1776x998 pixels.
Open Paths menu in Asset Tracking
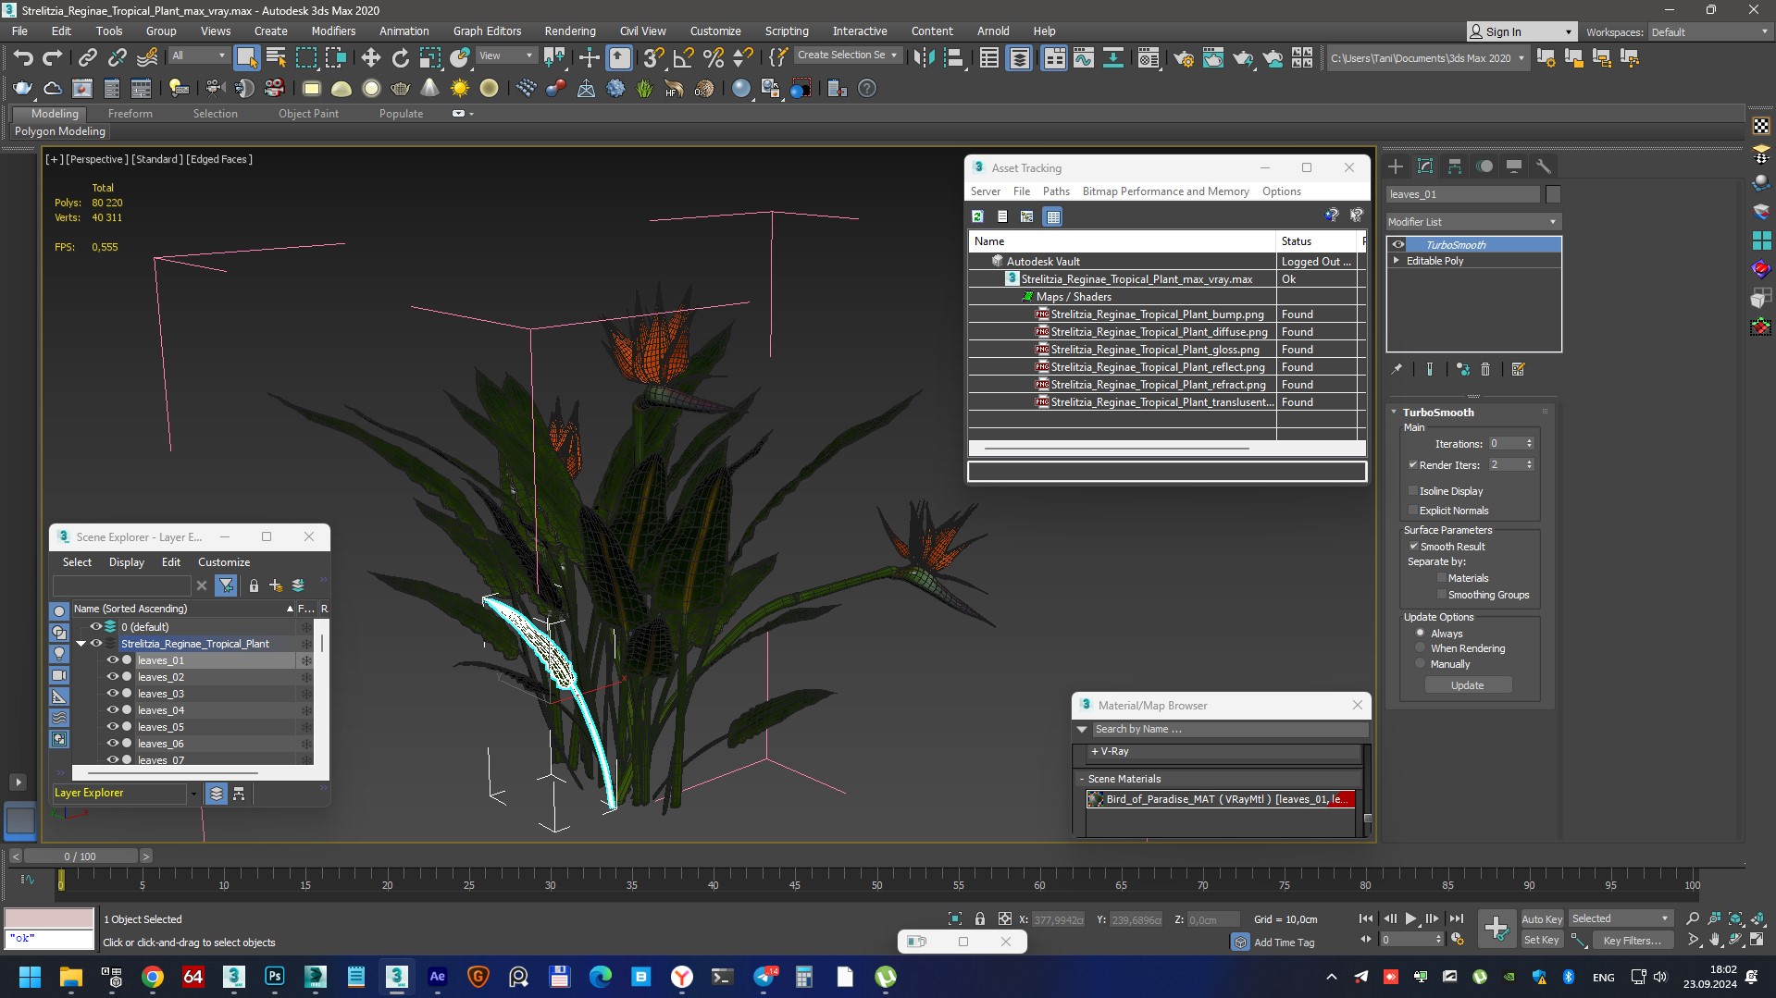click(1056, 191)
